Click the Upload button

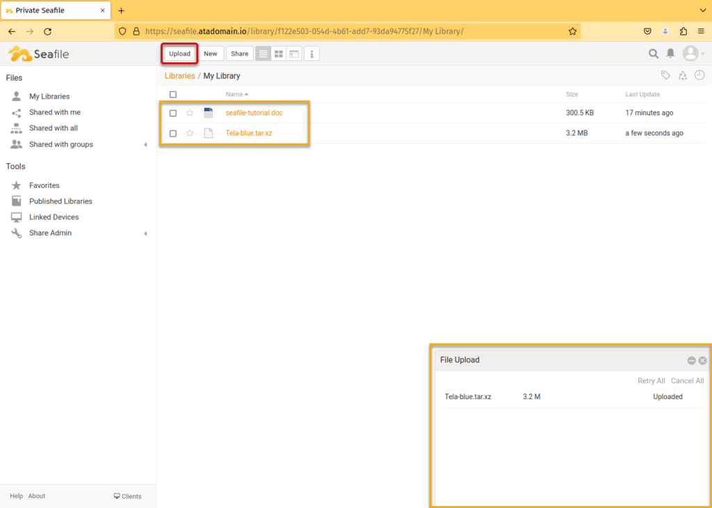pos(179,53)
